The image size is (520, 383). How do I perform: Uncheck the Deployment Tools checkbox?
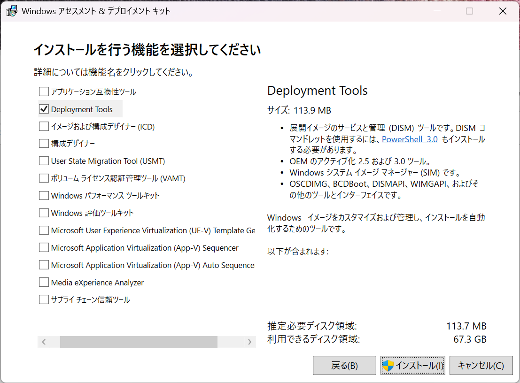click(x=44, y=109)
